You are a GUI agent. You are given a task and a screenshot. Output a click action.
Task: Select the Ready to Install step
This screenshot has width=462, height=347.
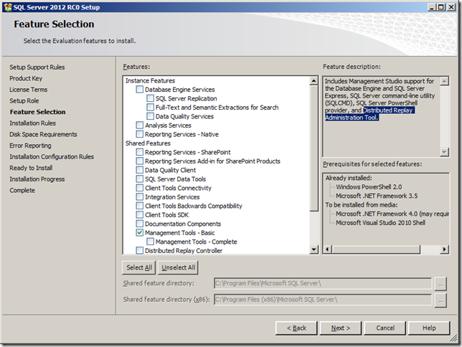31,168
